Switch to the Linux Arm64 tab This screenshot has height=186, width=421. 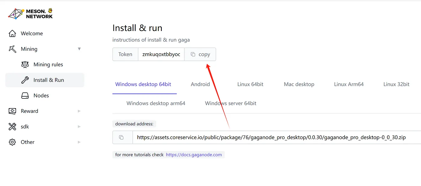pos(349,84)
